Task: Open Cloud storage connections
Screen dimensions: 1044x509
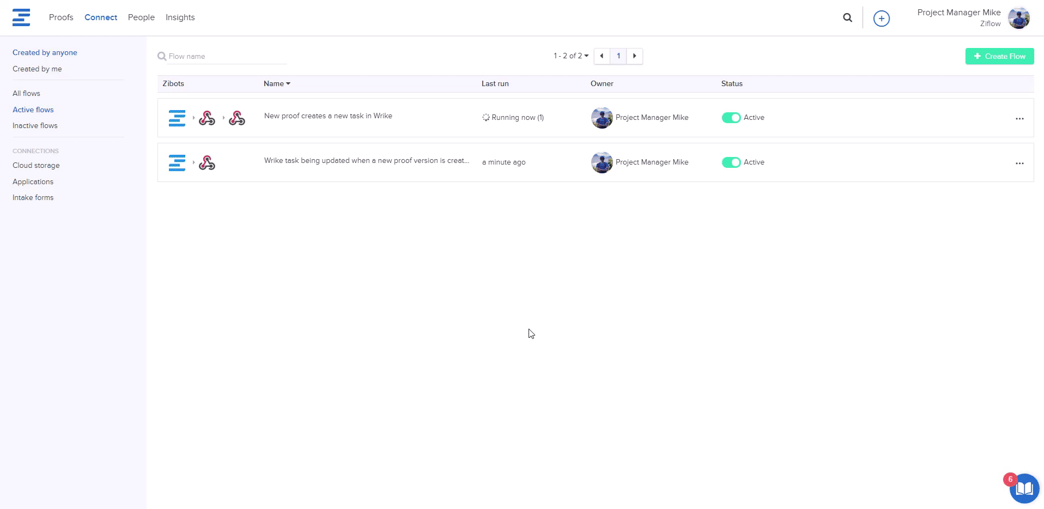Action: tap(36, 166)
